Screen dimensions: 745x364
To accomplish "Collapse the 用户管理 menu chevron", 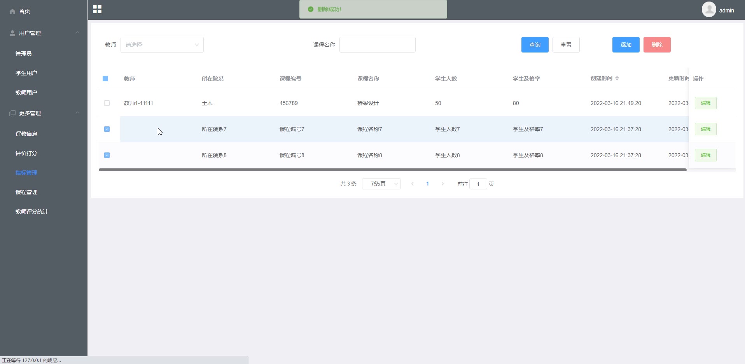I will coord(77,33).
